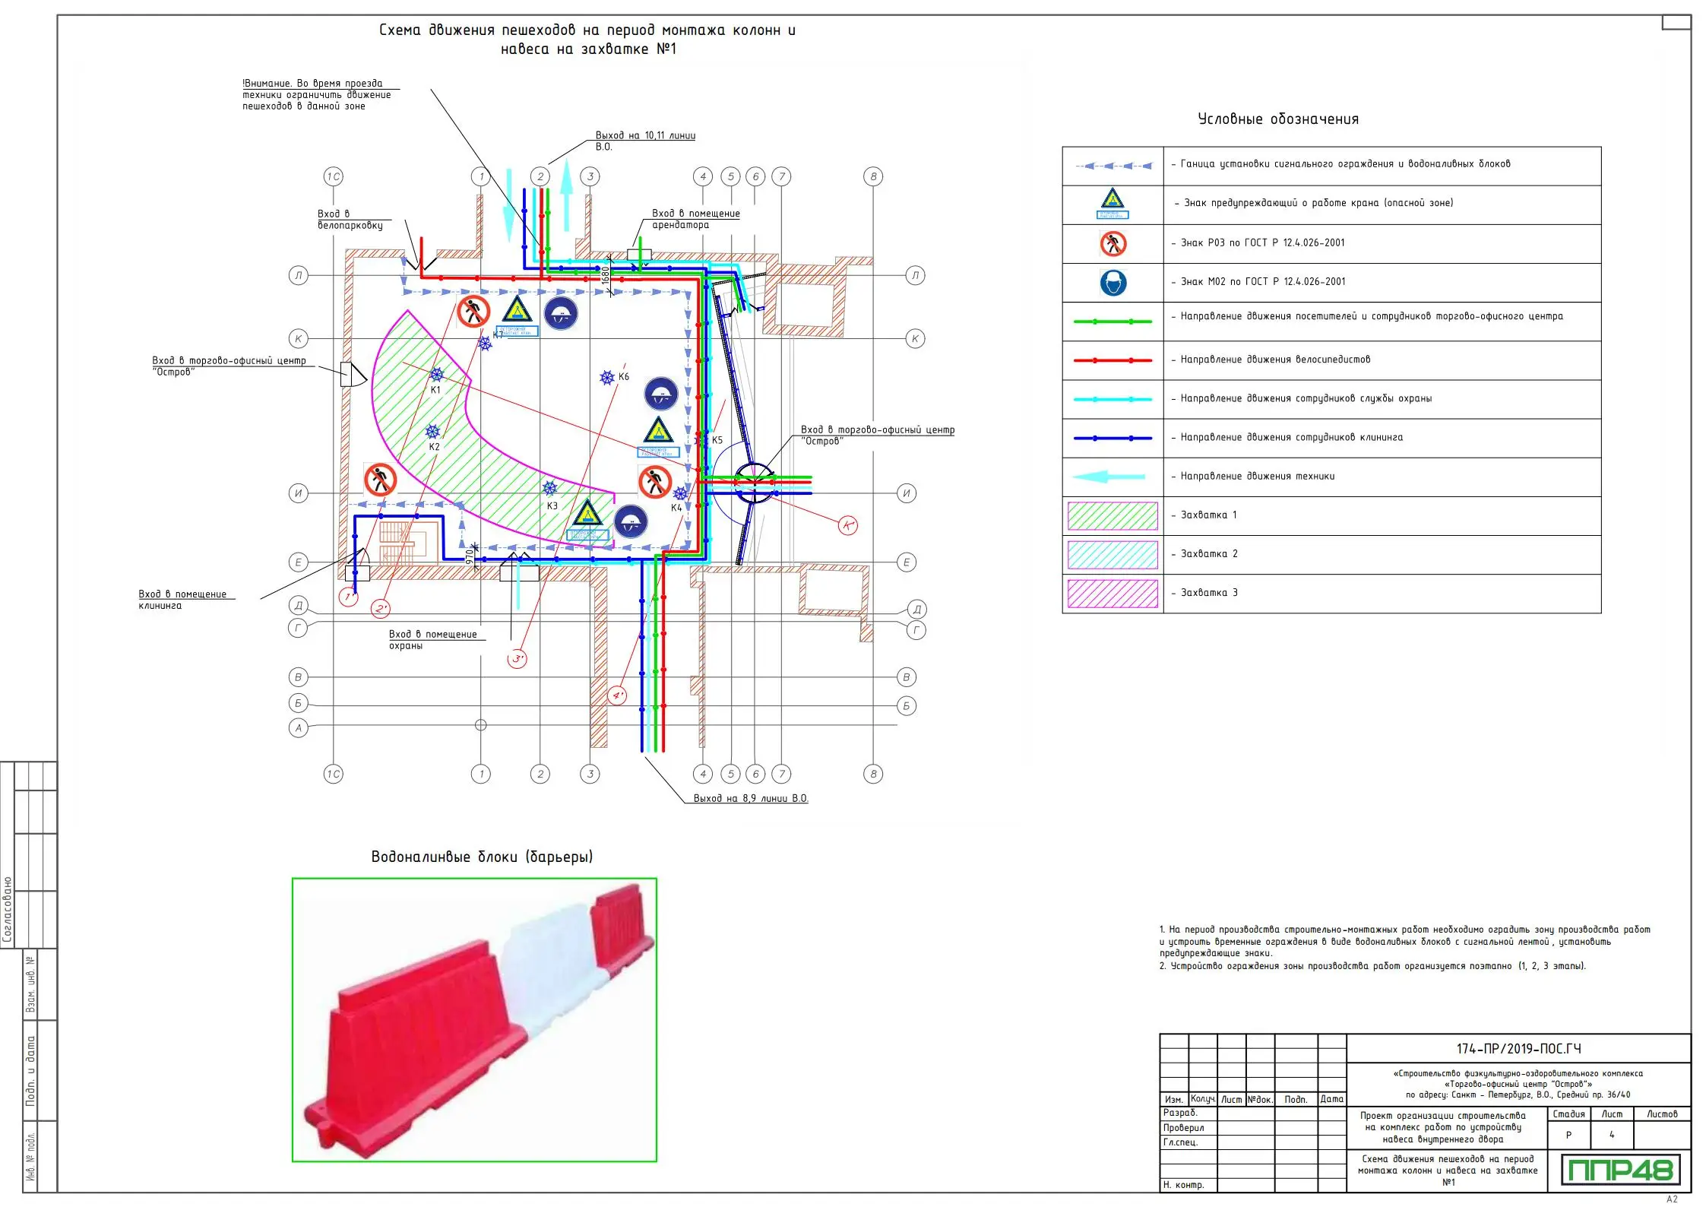Click the red circled marker 3'
Image resolution: width=1706 pixels, height=1207 pixels.
(x=517, y=658)
